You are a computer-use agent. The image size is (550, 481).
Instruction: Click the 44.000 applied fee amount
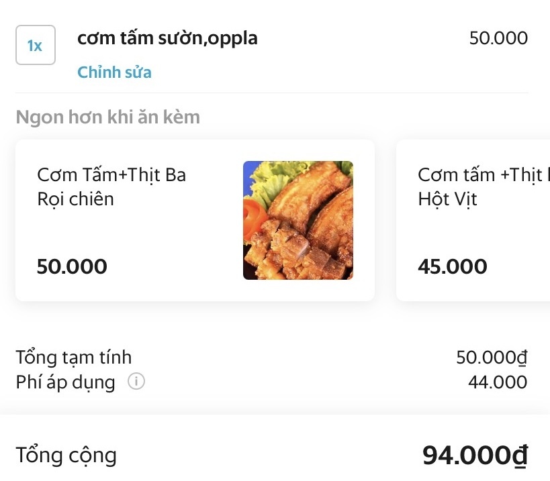[498, 382]
